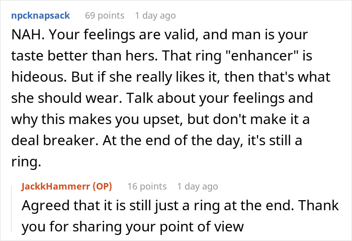
Task: Collapse reply thread using vertical line
Action: tap(12, 208)
